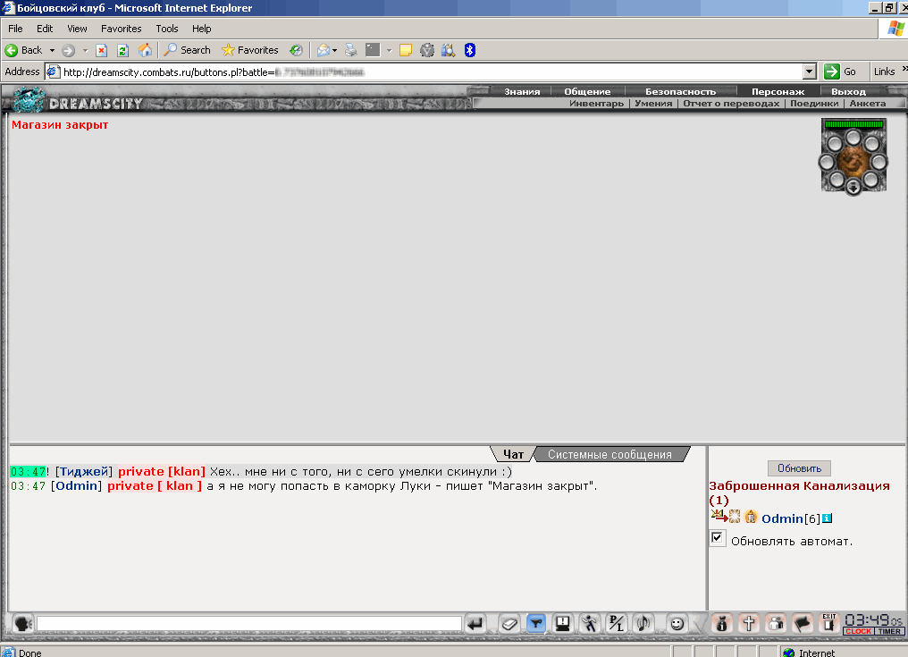Image resolution: width=908 pixels, height=657 pixels.
Task: Click the Search toolbar button
Action: (x=187, y=50)
